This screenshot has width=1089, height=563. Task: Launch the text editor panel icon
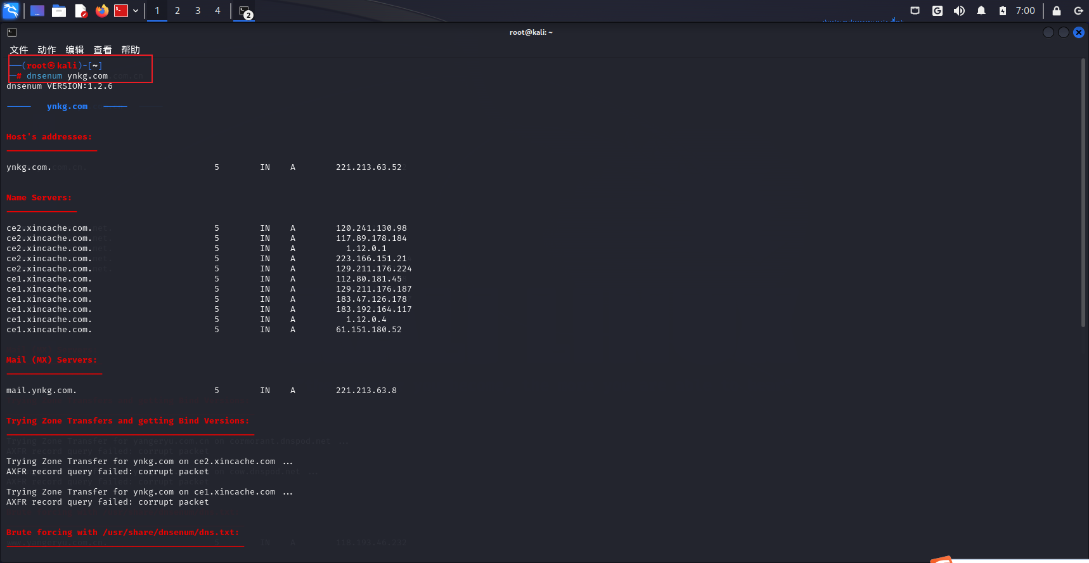click(x=81, y=11)
